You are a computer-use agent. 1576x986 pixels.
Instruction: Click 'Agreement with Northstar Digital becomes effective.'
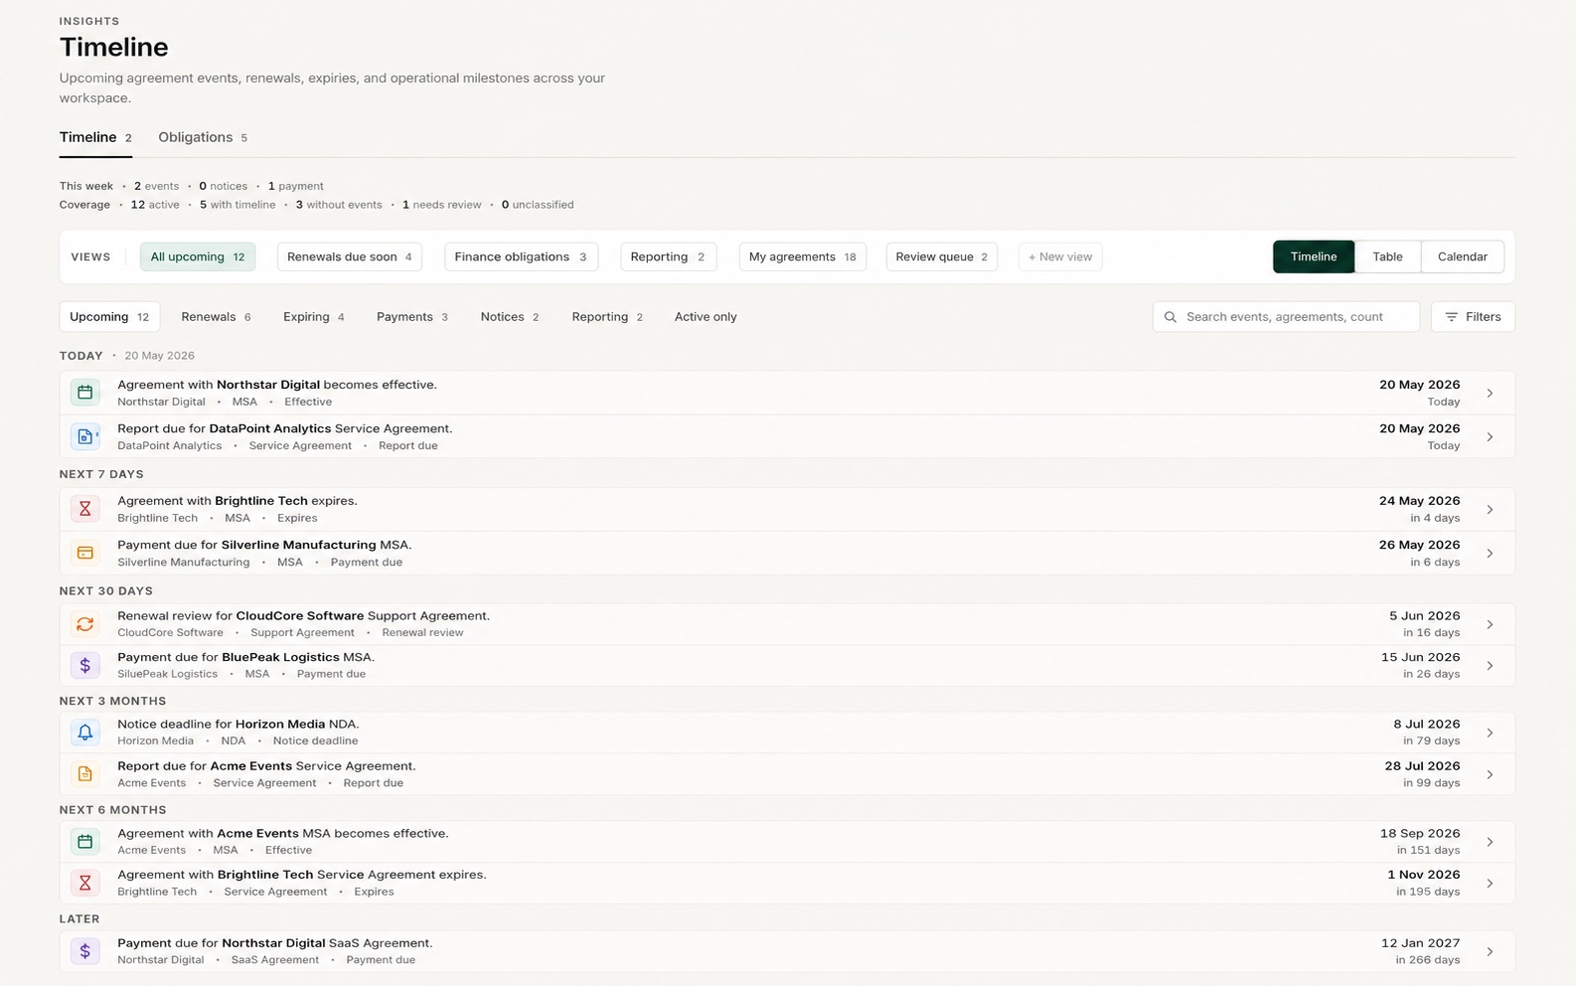tap(277, 385)
